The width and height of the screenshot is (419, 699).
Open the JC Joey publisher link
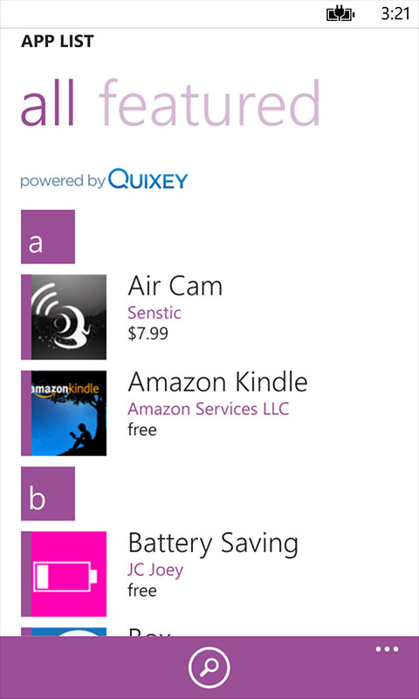(155, 571)
